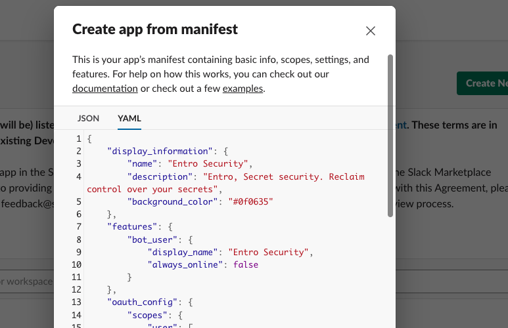Viewport: 508px width, 328px height.
Task: Click the false value on line 10
Action: click(x=246, y=264)
